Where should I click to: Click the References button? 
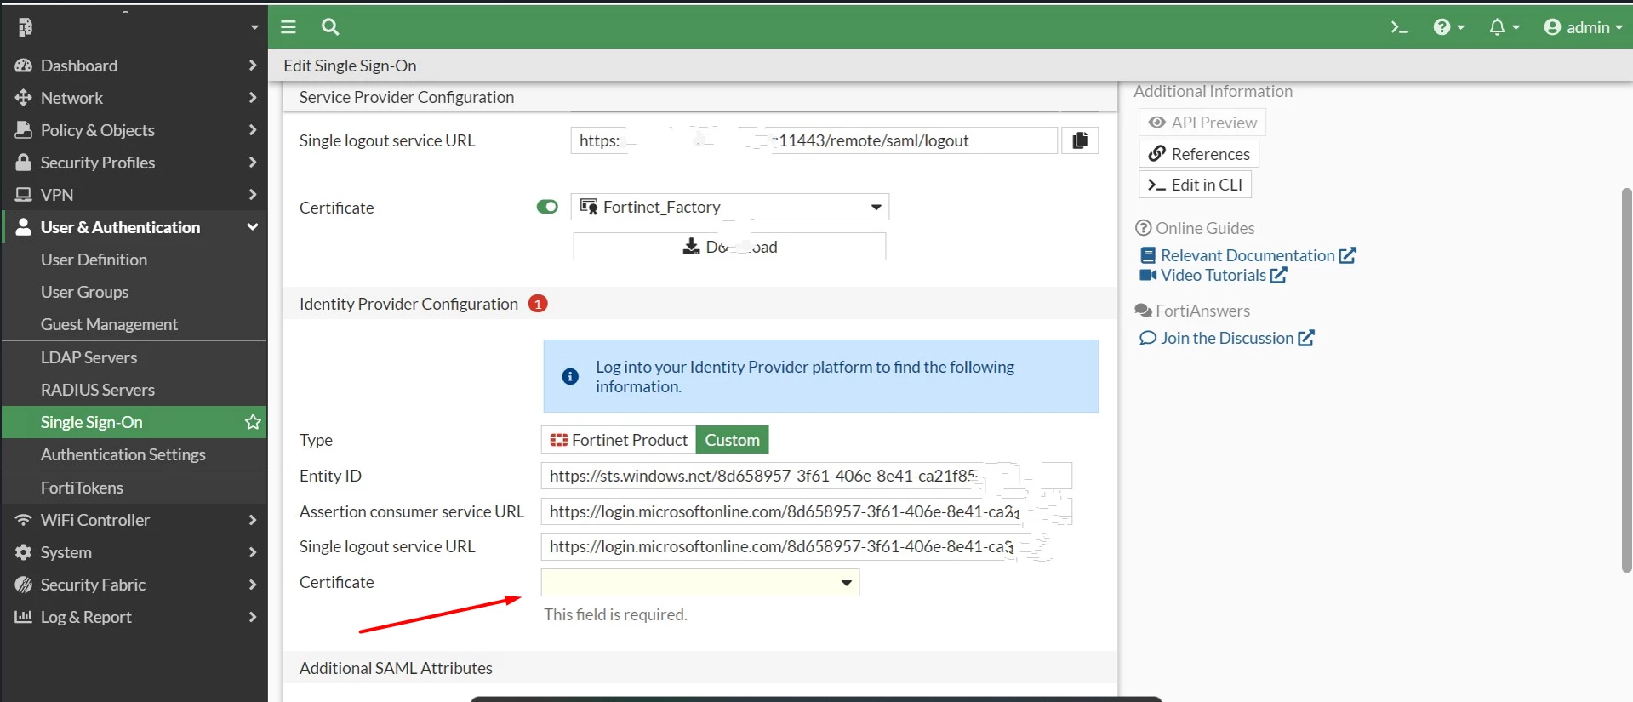1199,154
